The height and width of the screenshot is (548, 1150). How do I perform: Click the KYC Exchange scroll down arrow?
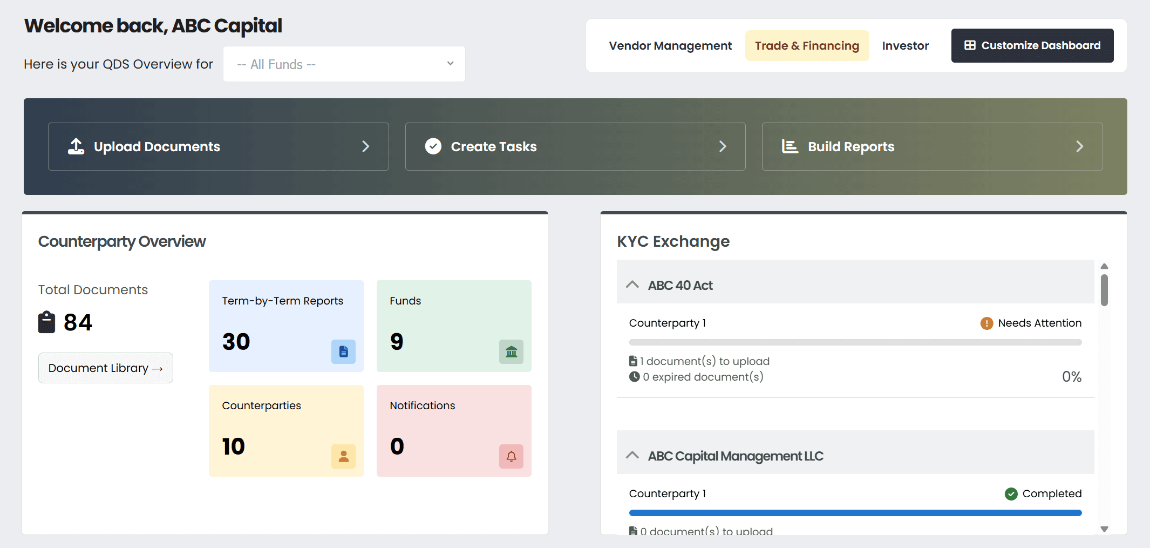(1104, 529)
